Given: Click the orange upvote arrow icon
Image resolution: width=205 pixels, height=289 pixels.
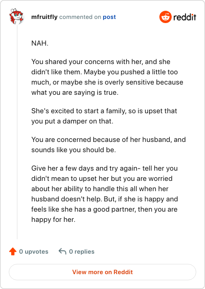Looking at the screenshot, I should click(x=13, y=252).
